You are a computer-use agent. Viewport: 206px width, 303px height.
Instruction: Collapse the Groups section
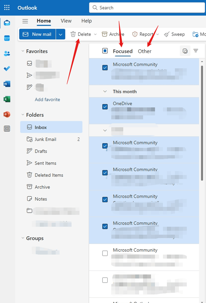(23, 238)
